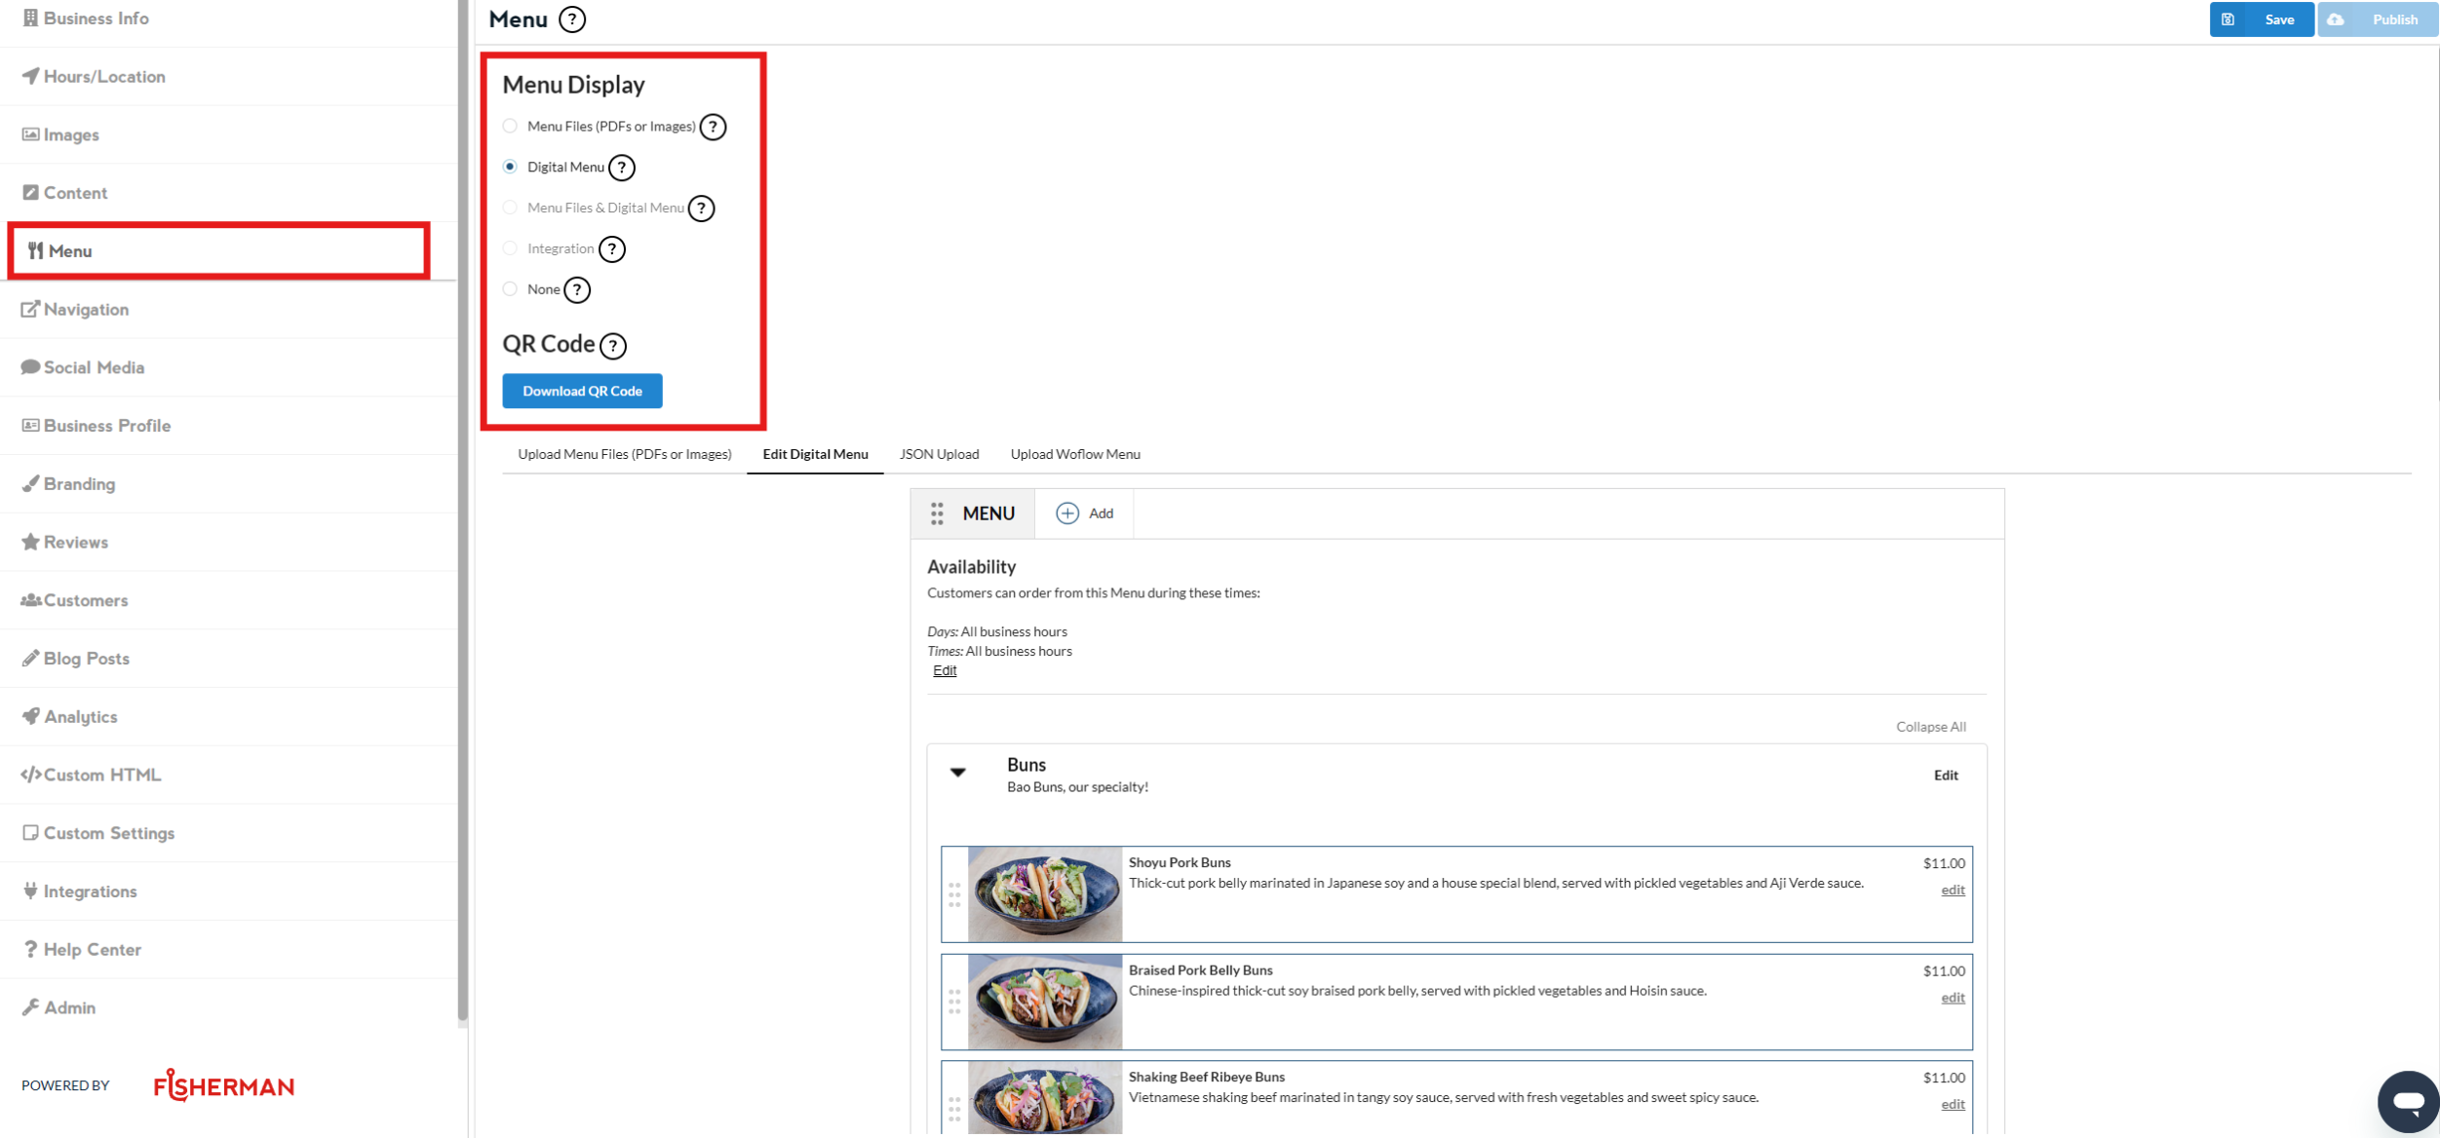Click the plus icon to Add menu

(x=1067, y=513)
